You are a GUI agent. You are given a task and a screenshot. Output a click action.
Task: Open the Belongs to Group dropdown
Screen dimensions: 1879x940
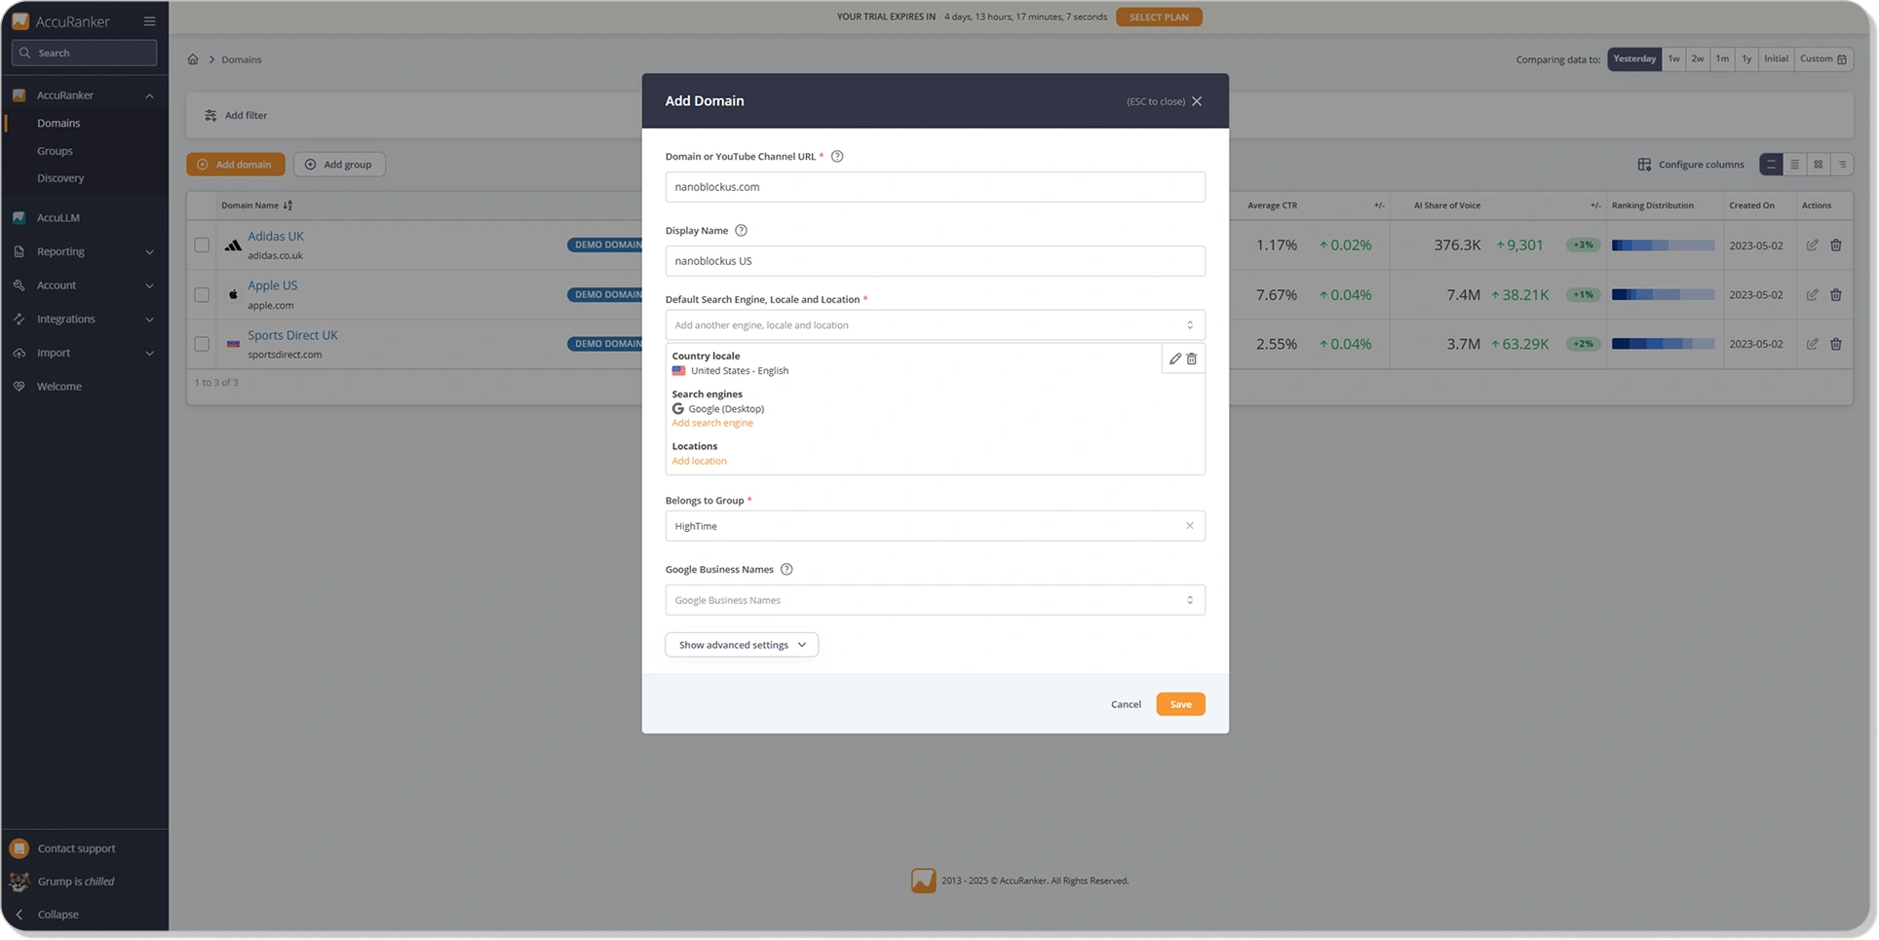point(935,526)
